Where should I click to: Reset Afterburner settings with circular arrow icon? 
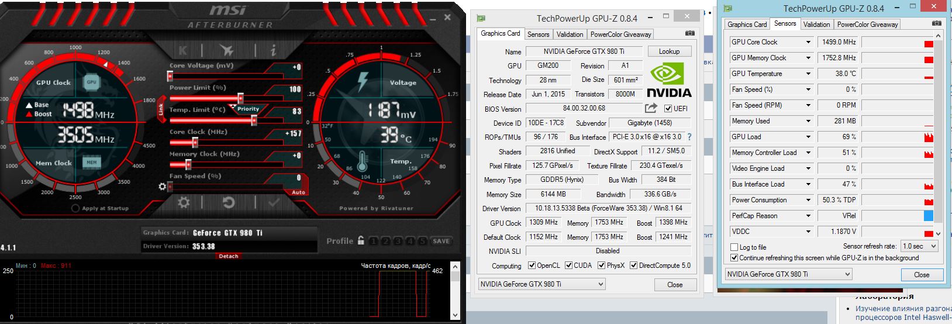click(229, 203)
